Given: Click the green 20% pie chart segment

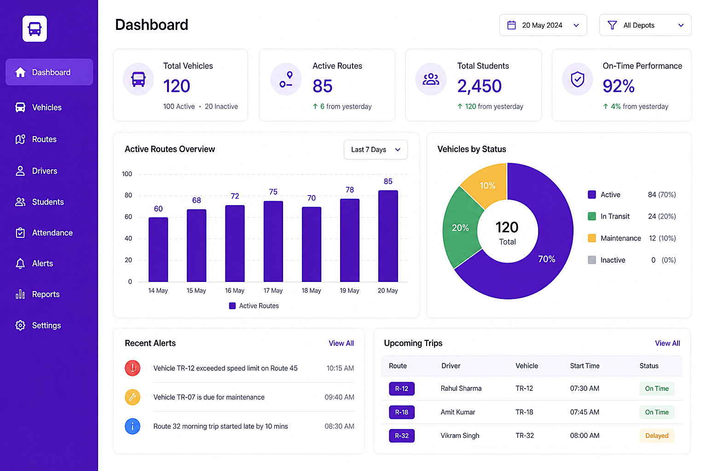Looking at the screenshot, I should point(462,227).
